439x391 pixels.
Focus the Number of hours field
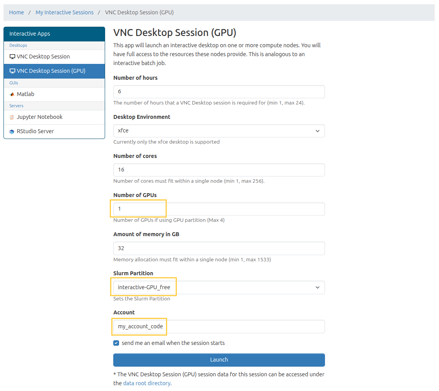click(219, 92)
